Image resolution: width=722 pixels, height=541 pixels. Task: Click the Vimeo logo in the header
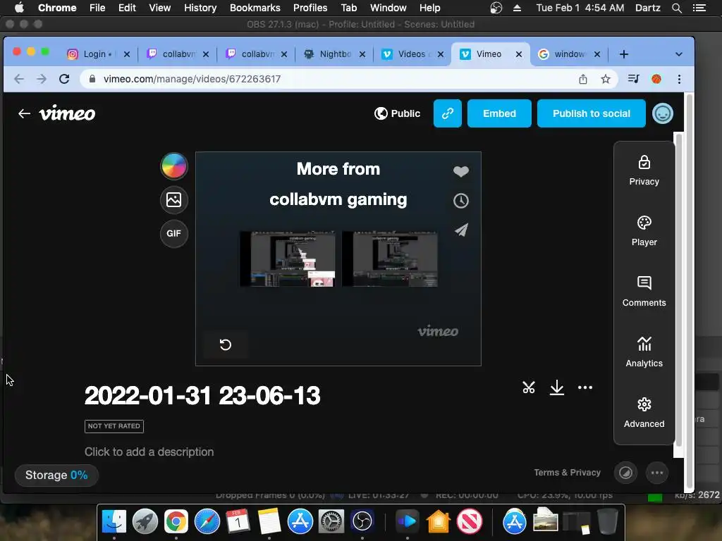coord(67,113)
